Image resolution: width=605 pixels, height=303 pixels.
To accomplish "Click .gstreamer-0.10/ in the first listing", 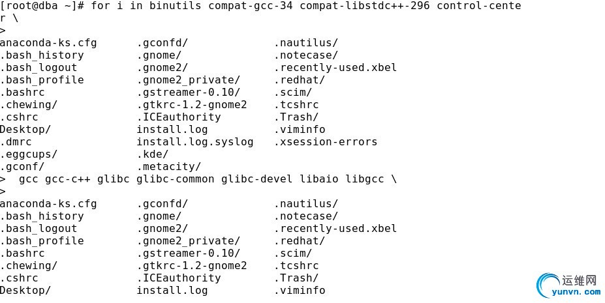I will pos(189,93).
